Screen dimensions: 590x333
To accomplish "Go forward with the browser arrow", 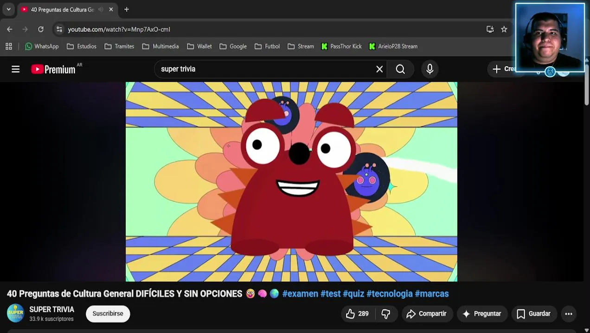I will [x=25, y=29].
